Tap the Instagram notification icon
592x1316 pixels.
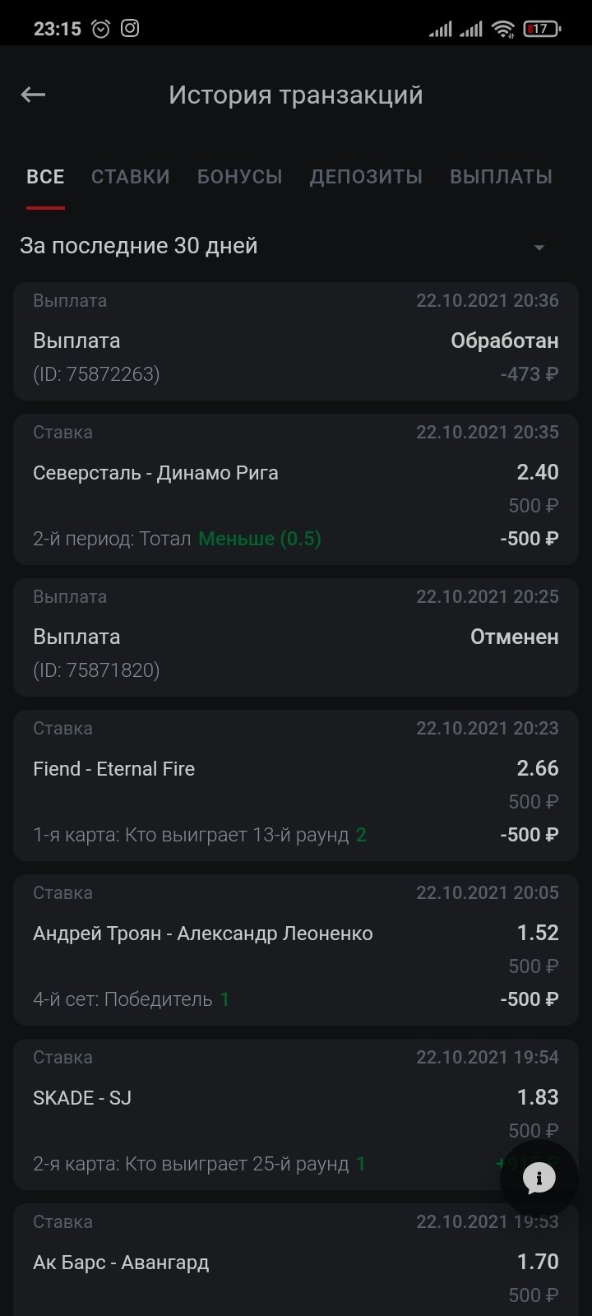click(x=130, y=29)
